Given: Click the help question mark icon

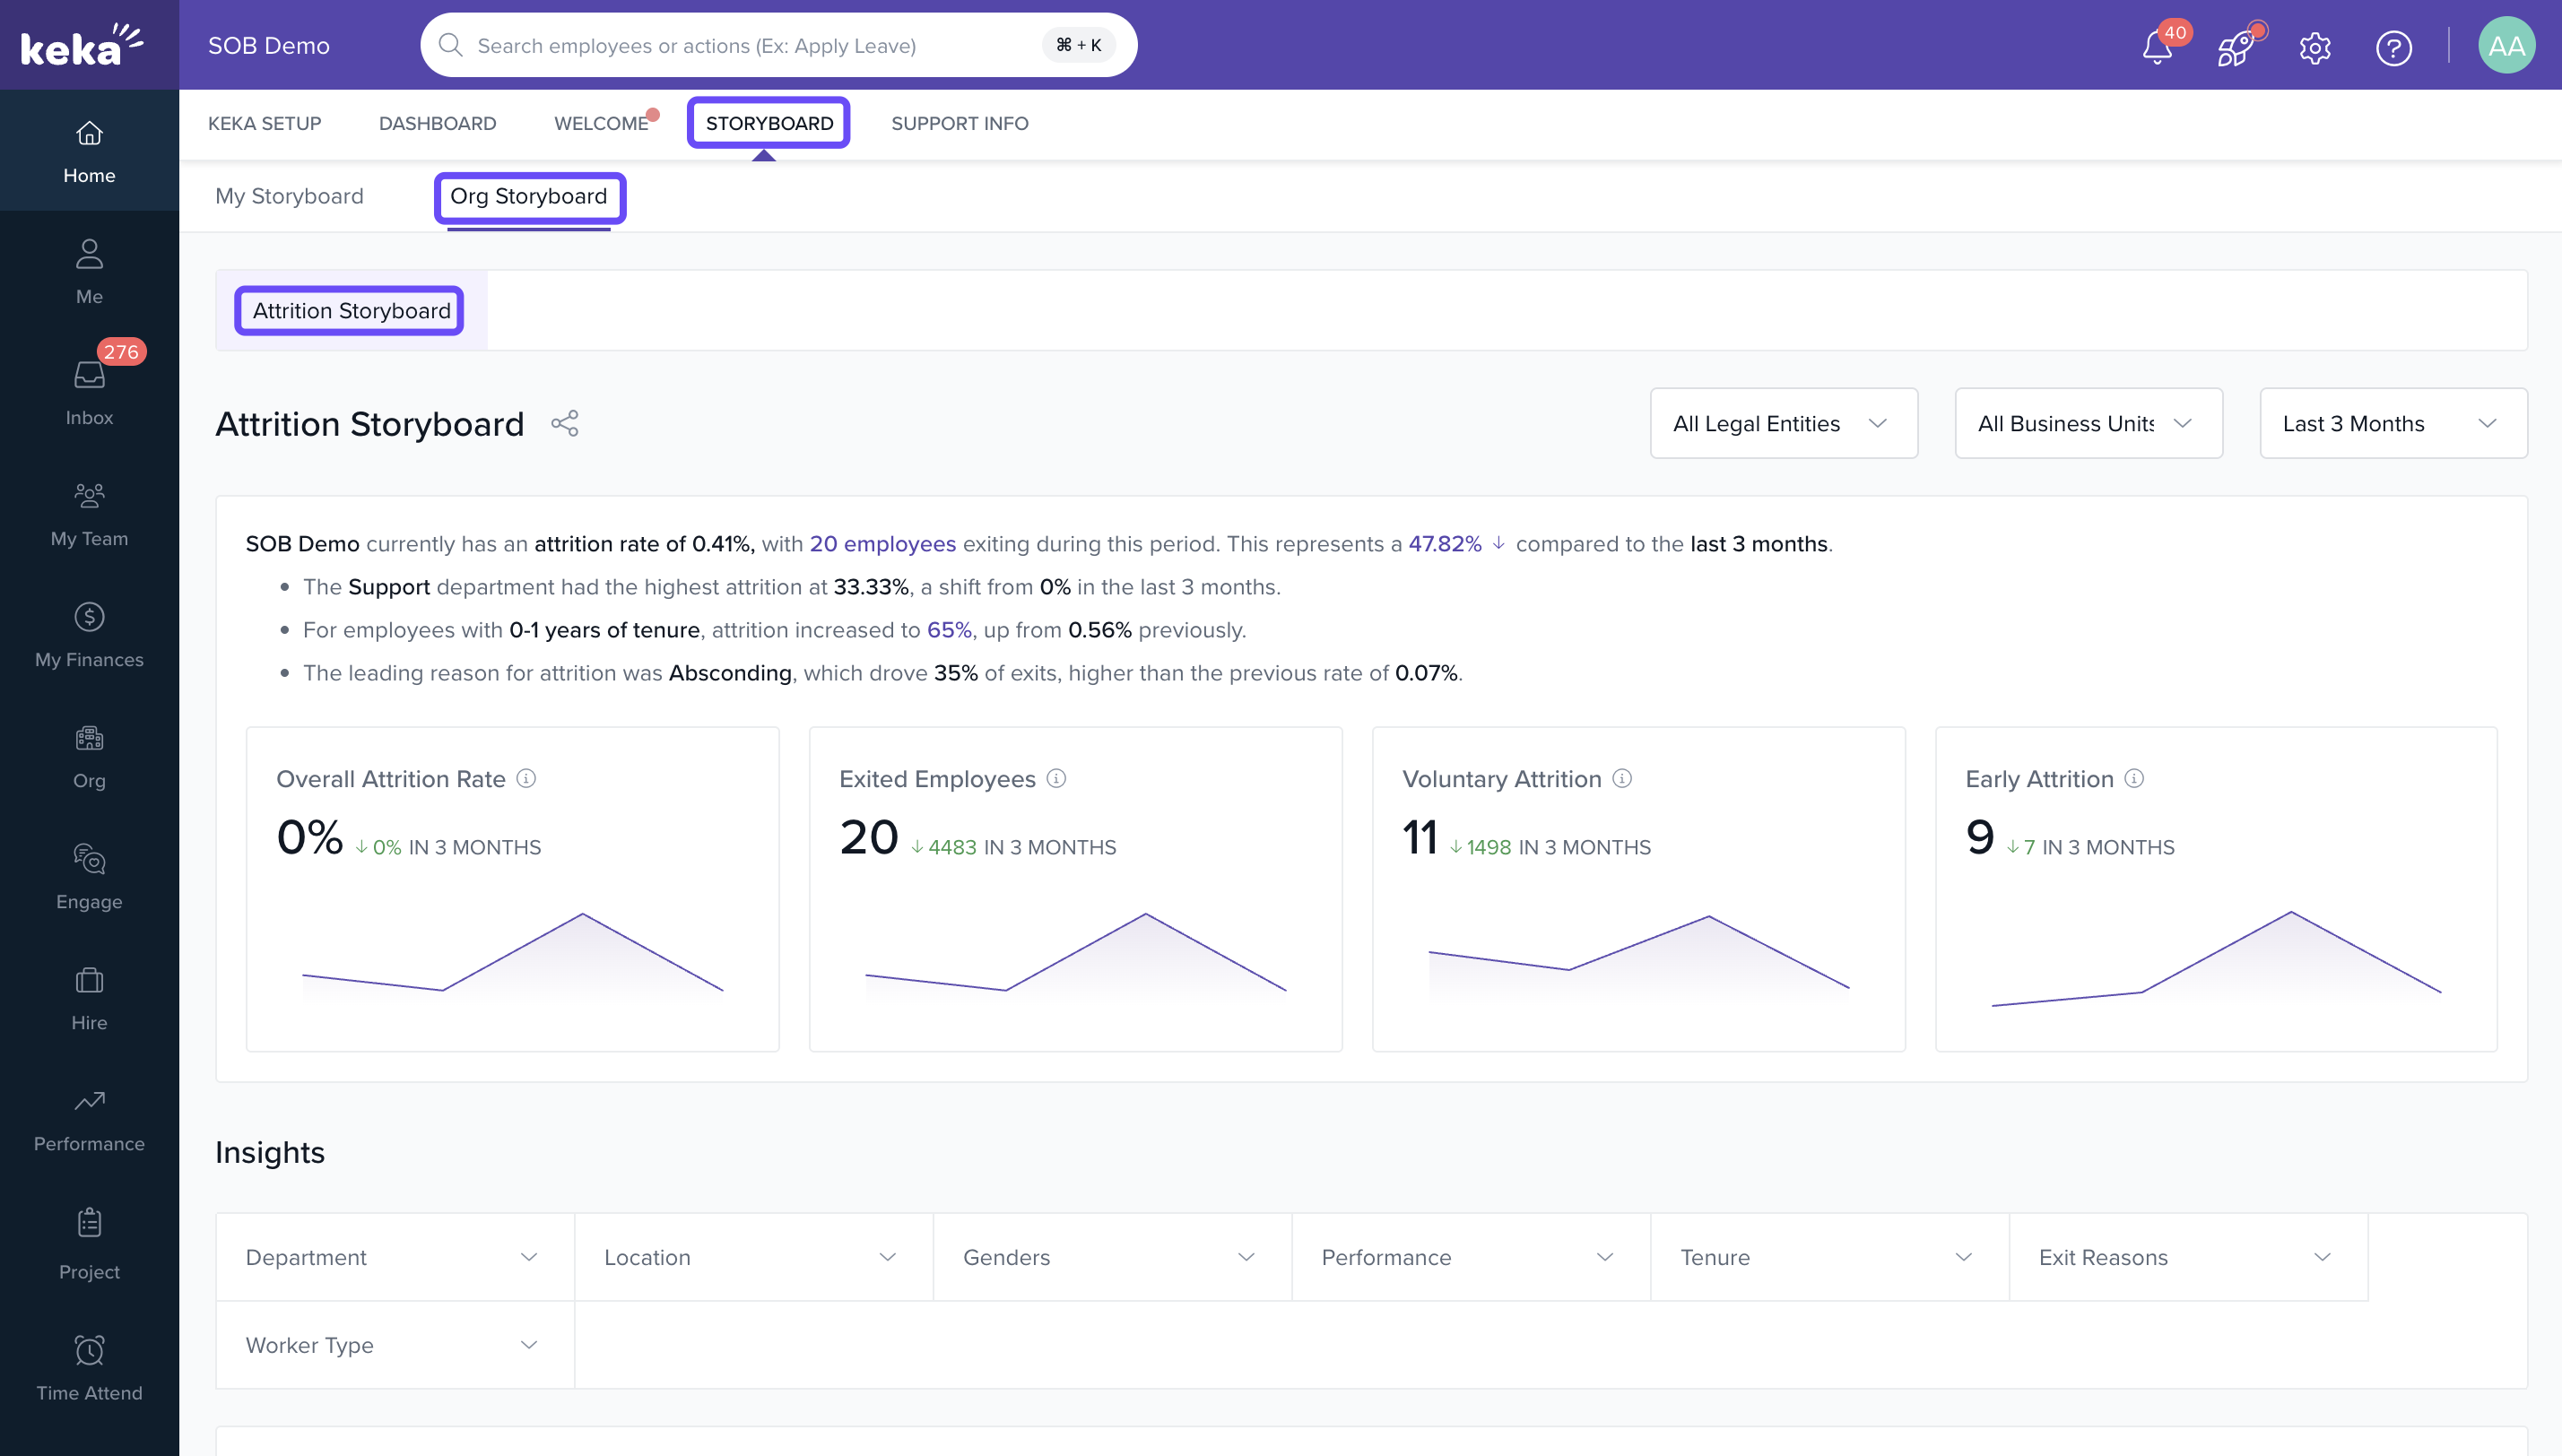Looking at the screenshot, I should click(x=2393, y=47).
